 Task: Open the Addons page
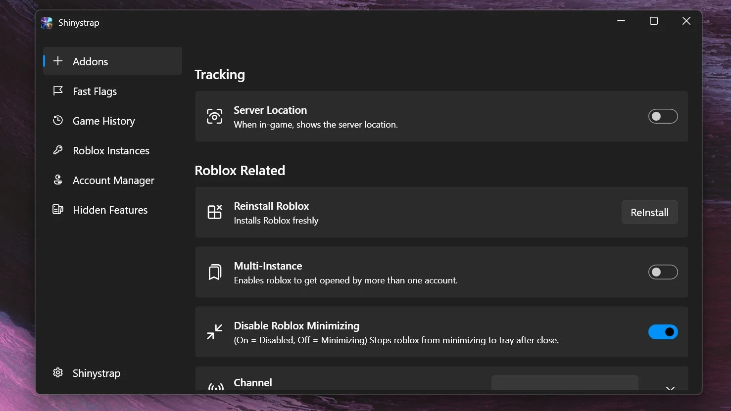tap(113, 61)
